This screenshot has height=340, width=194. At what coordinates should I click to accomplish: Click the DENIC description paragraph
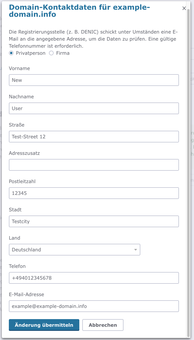tap(93, 39)
